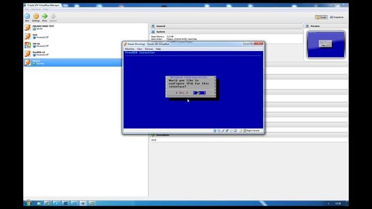The image size is (372, 209).
Task: Click the FreeBSD Installer title text
Action: coord(140,53)
